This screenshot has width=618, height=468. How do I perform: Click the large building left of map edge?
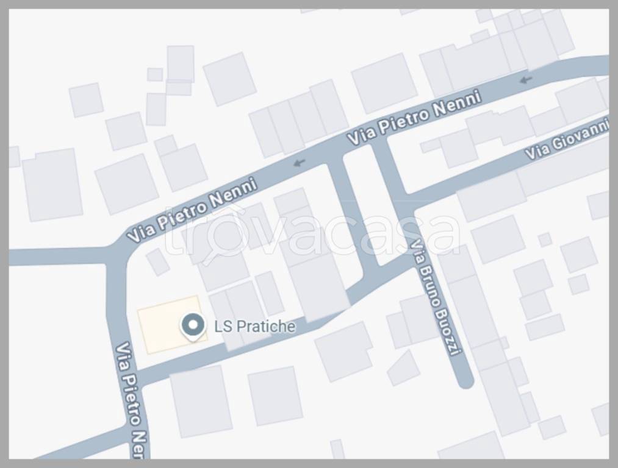point(52,185)
